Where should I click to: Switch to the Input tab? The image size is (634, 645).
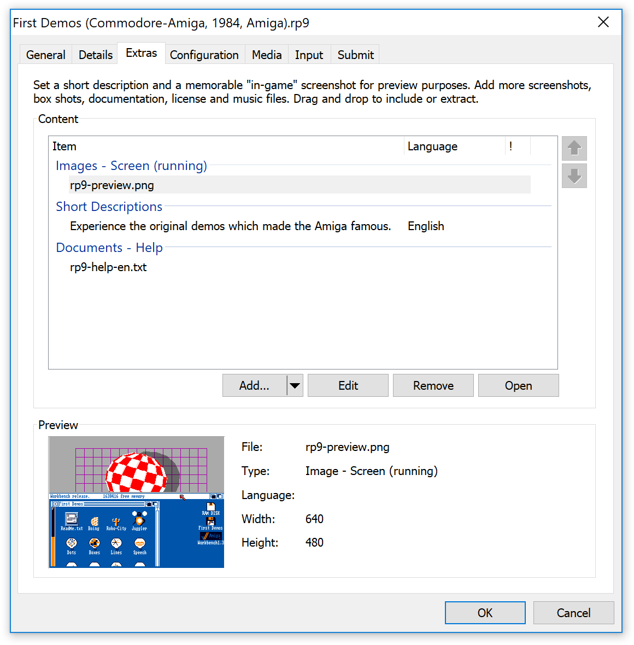pos(309,55)
